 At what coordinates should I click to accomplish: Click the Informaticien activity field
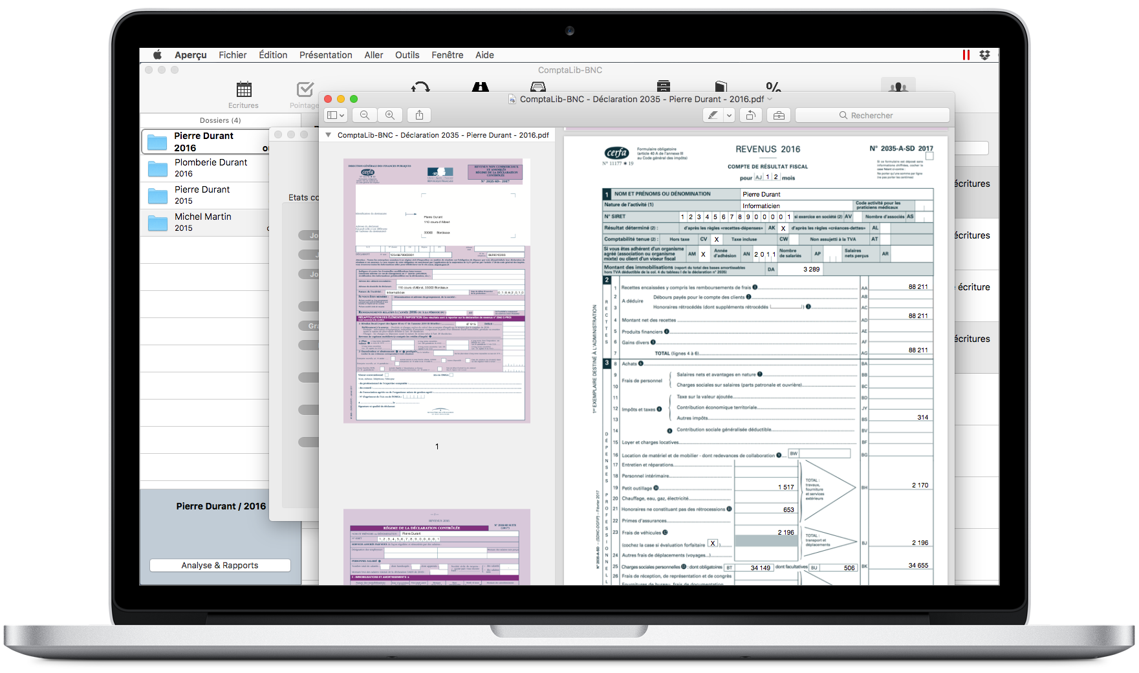pyautogui.click(x=797, y=206)
